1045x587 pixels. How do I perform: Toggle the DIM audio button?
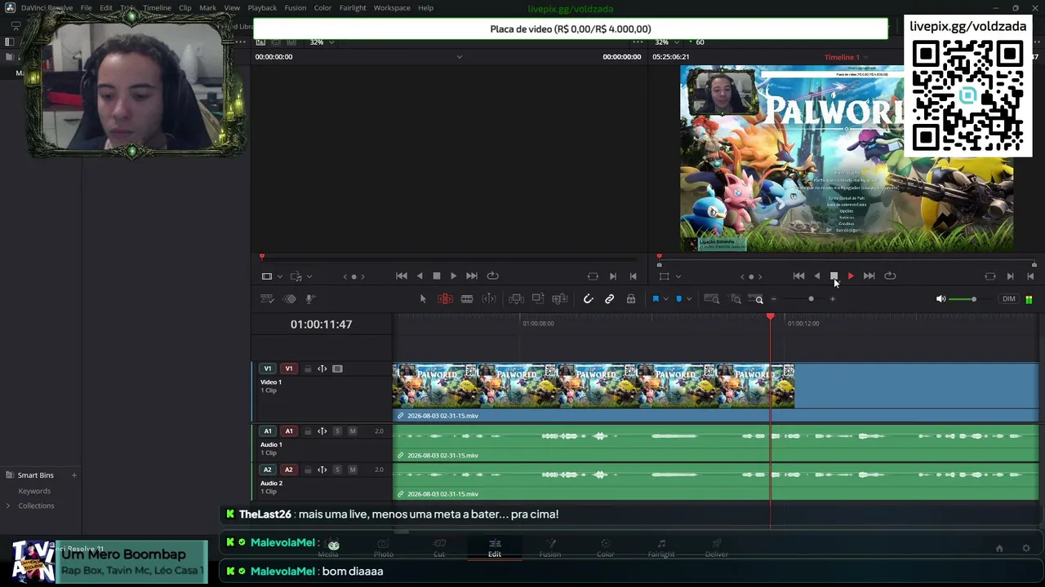point(1009,299)
